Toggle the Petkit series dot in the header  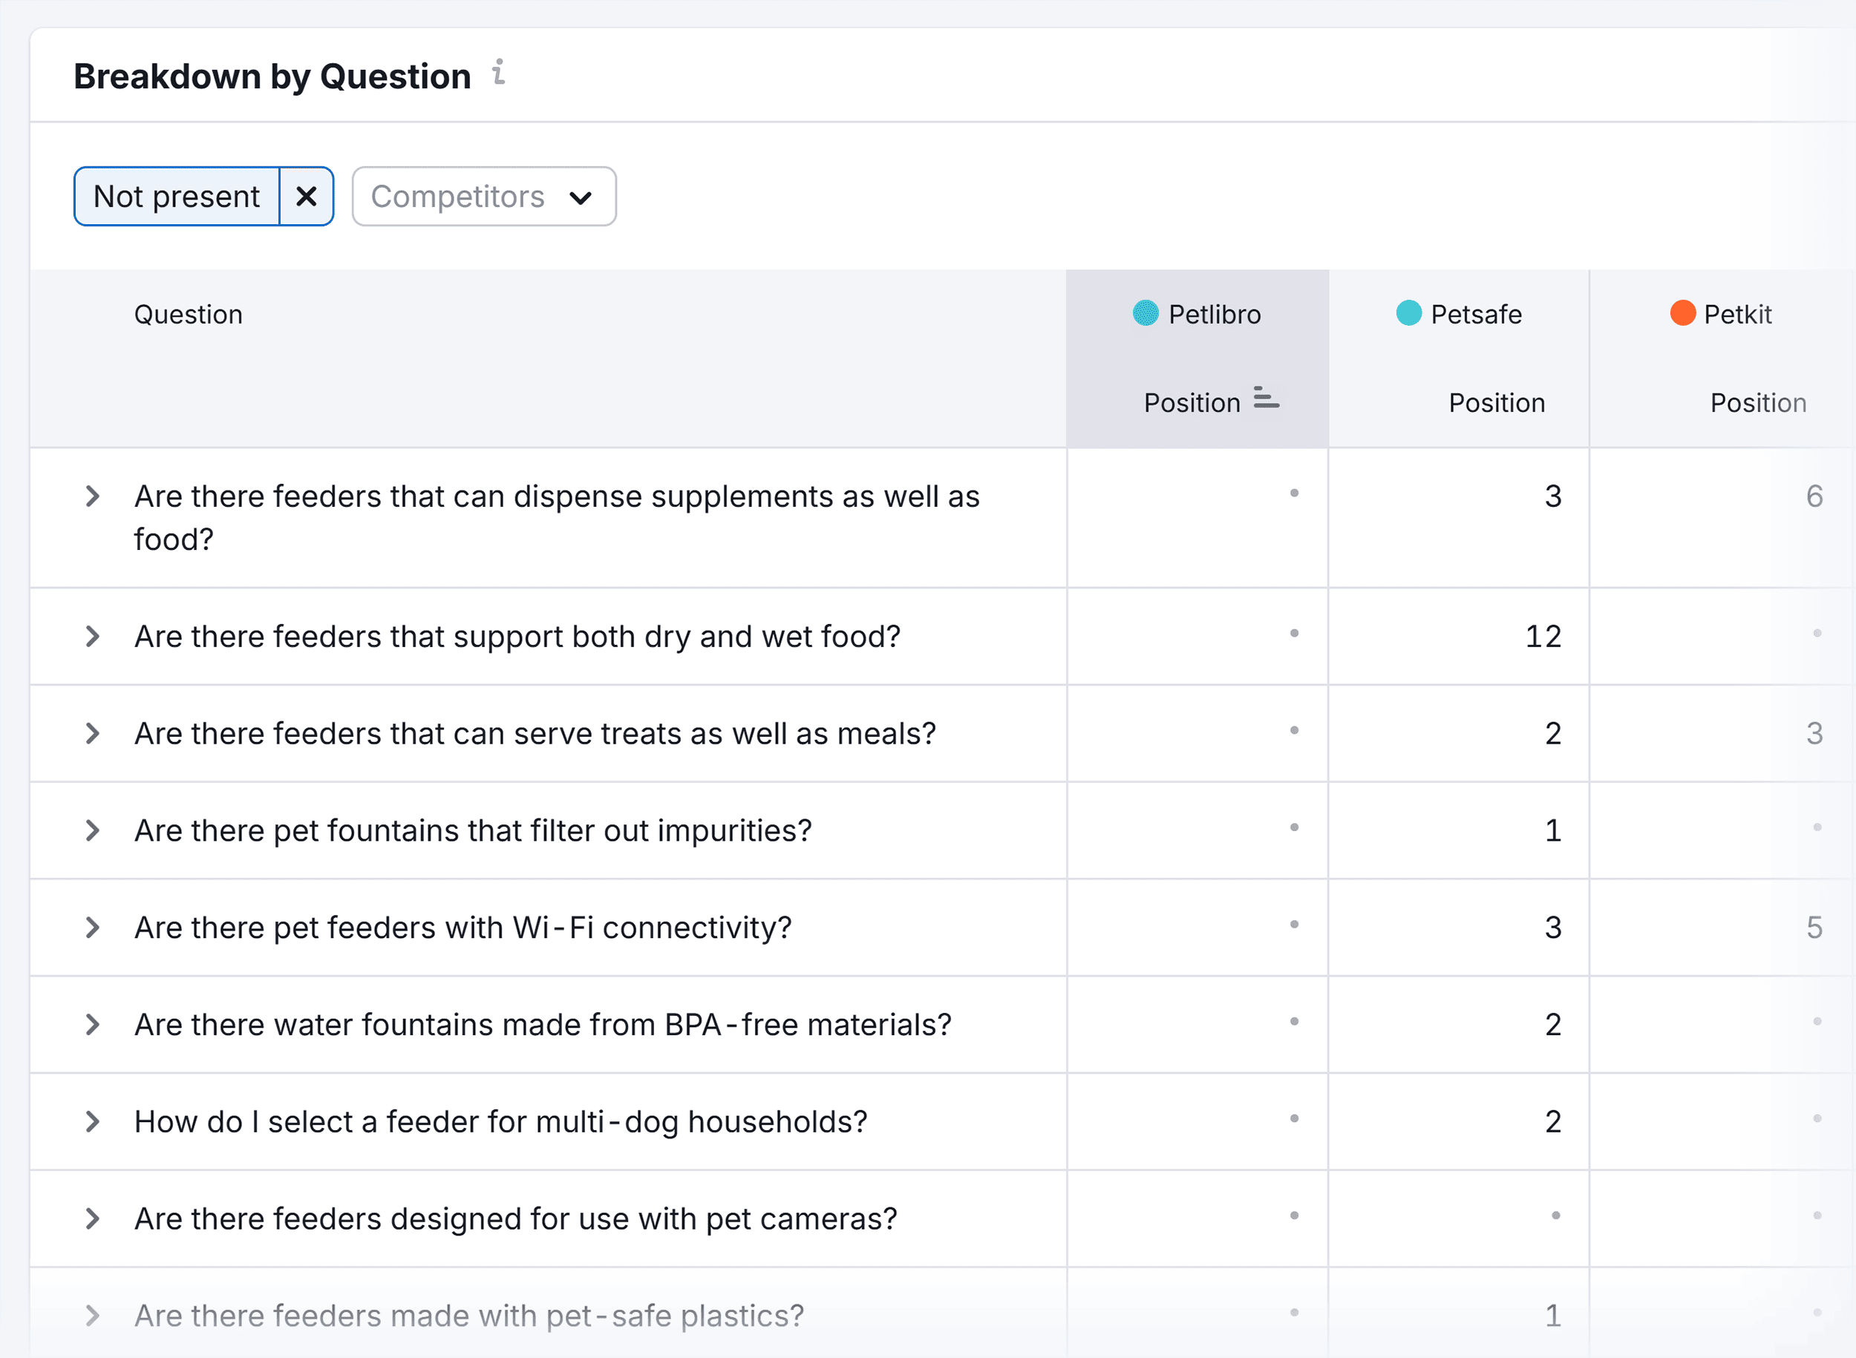tap(1682, 313)
